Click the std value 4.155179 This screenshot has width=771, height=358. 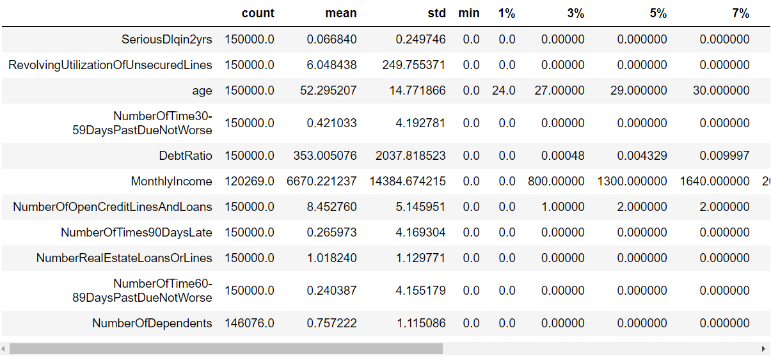[421, 290]
